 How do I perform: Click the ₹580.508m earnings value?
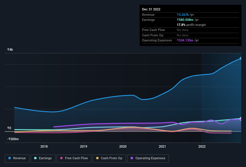pos(185,20)
